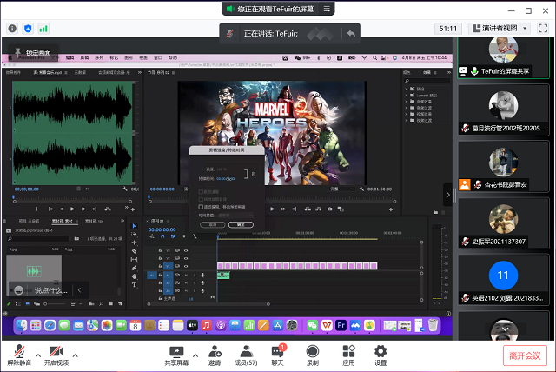Toggle V1 track eye visibility

point(186,266)
